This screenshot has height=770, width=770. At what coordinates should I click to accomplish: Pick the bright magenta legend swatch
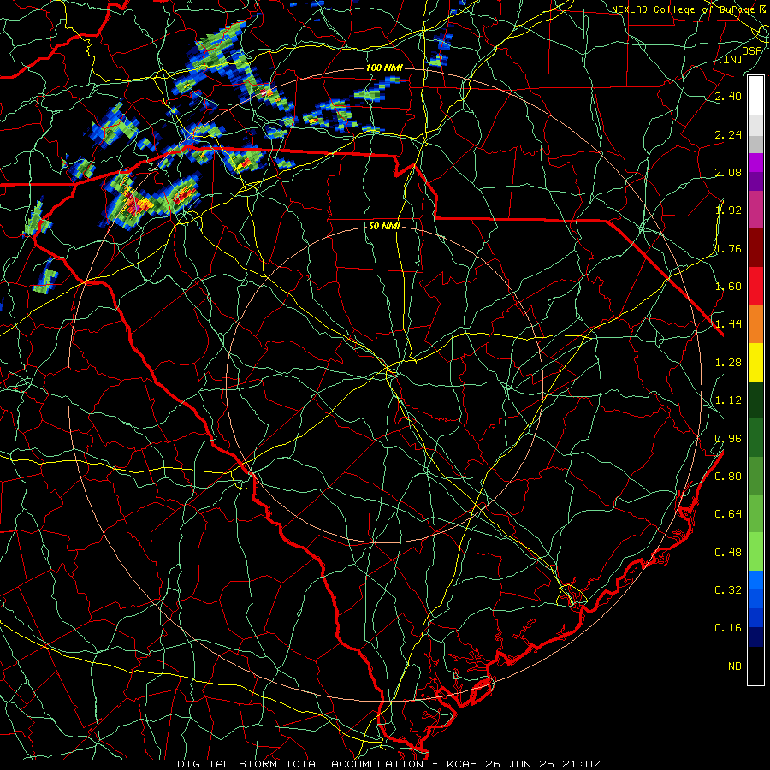pyautogui.click(x=755, y=163)
